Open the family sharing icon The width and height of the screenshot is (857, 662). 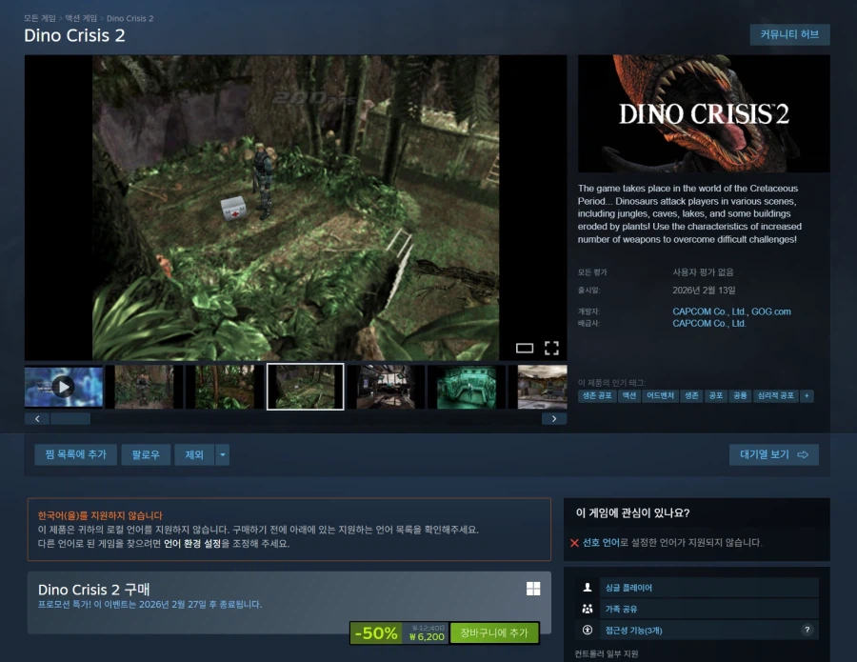588,609
